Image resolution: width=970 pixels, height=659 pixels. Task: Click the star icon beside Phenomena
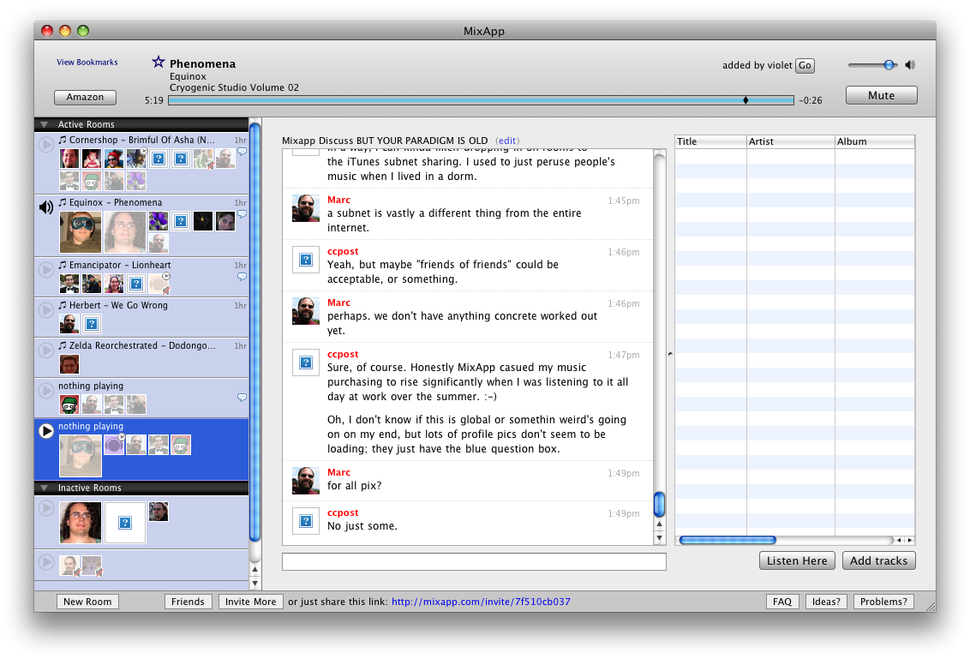tap(158, 62)
